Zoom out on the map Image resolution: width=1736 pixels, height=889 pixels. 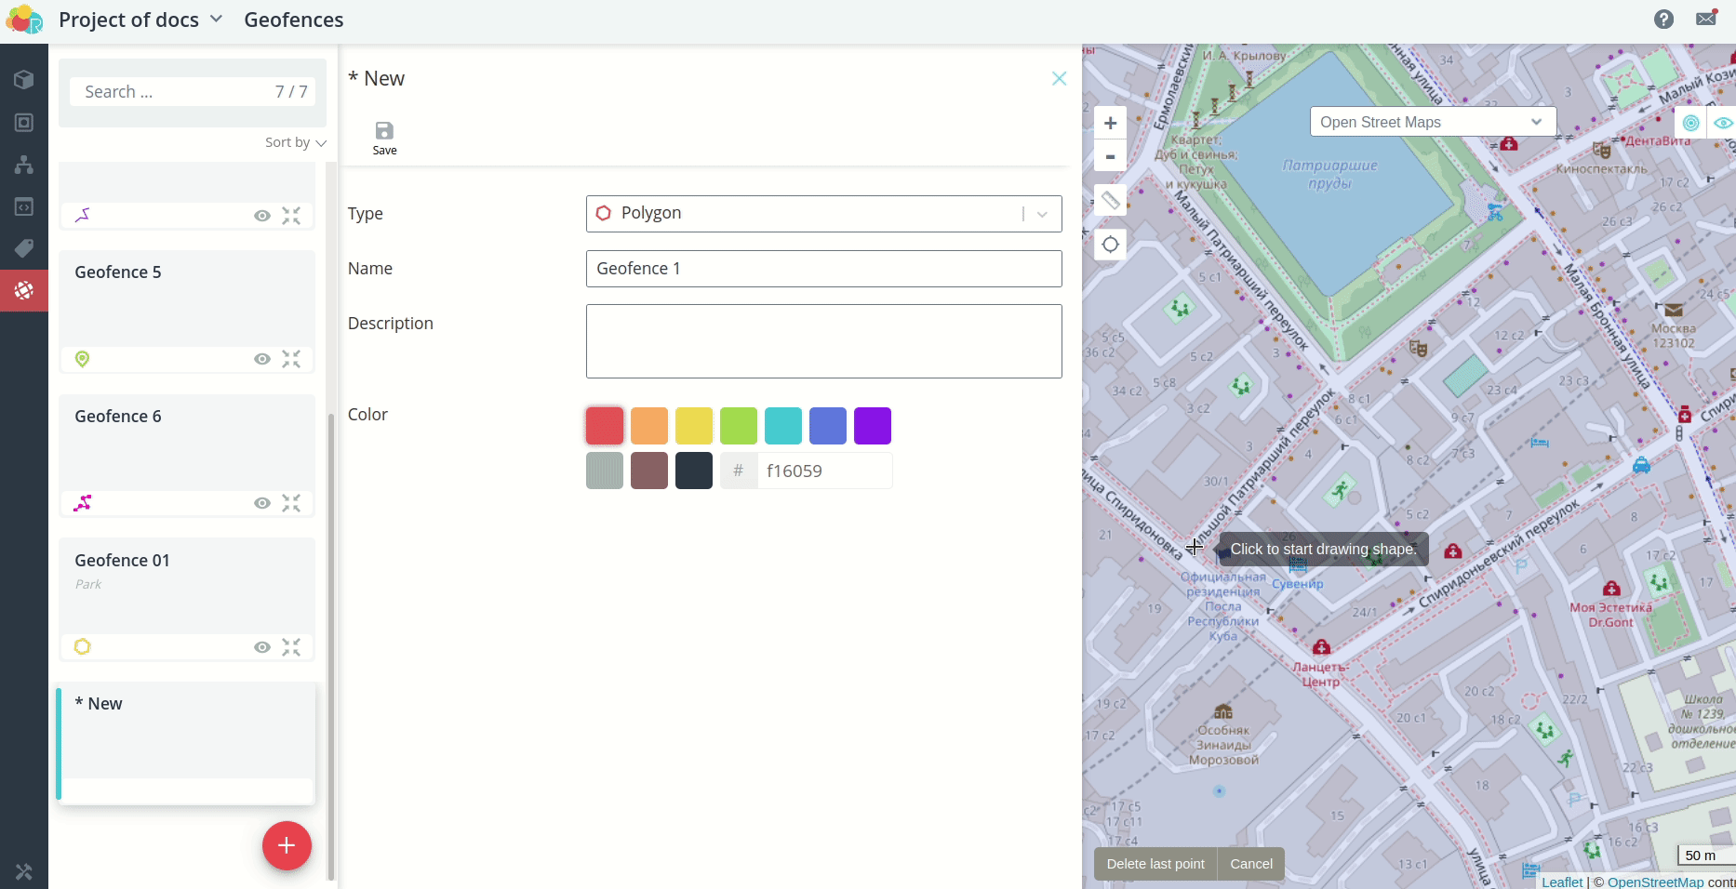[x=1110, y=156]
